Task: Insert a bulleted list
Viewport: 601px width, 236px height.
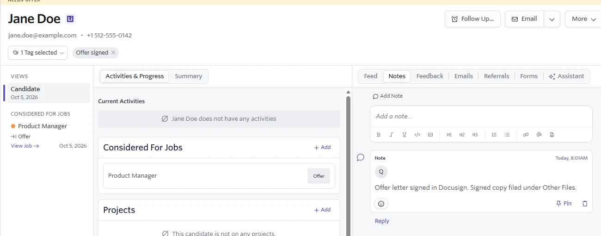Action: [x=507, y=135]
